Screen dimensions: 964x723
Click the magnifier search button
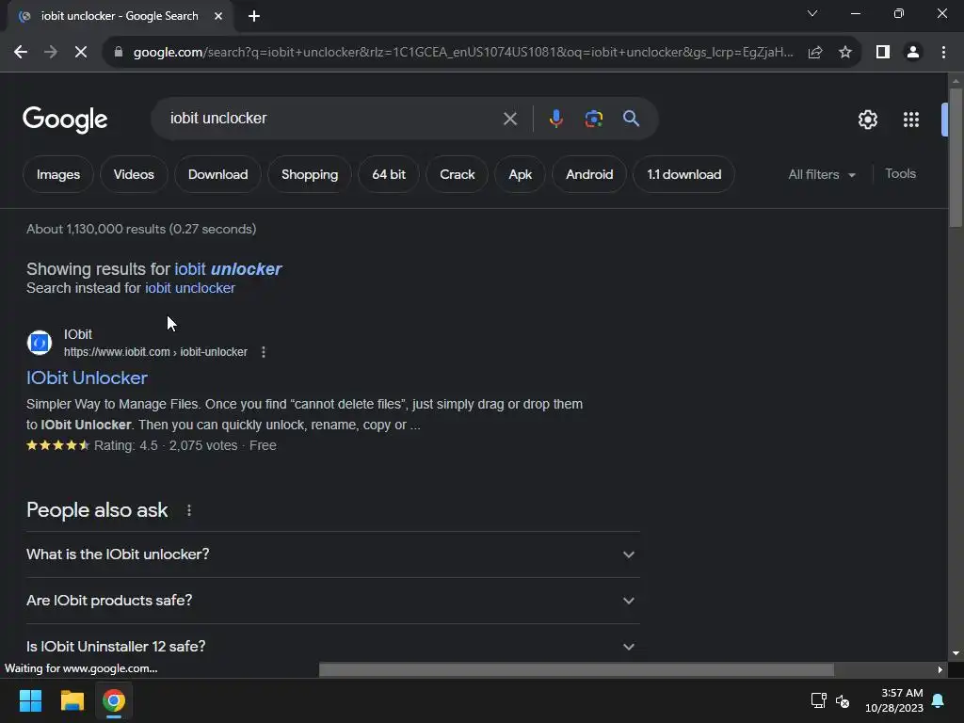pyautogui.click(x=631, y=119)
